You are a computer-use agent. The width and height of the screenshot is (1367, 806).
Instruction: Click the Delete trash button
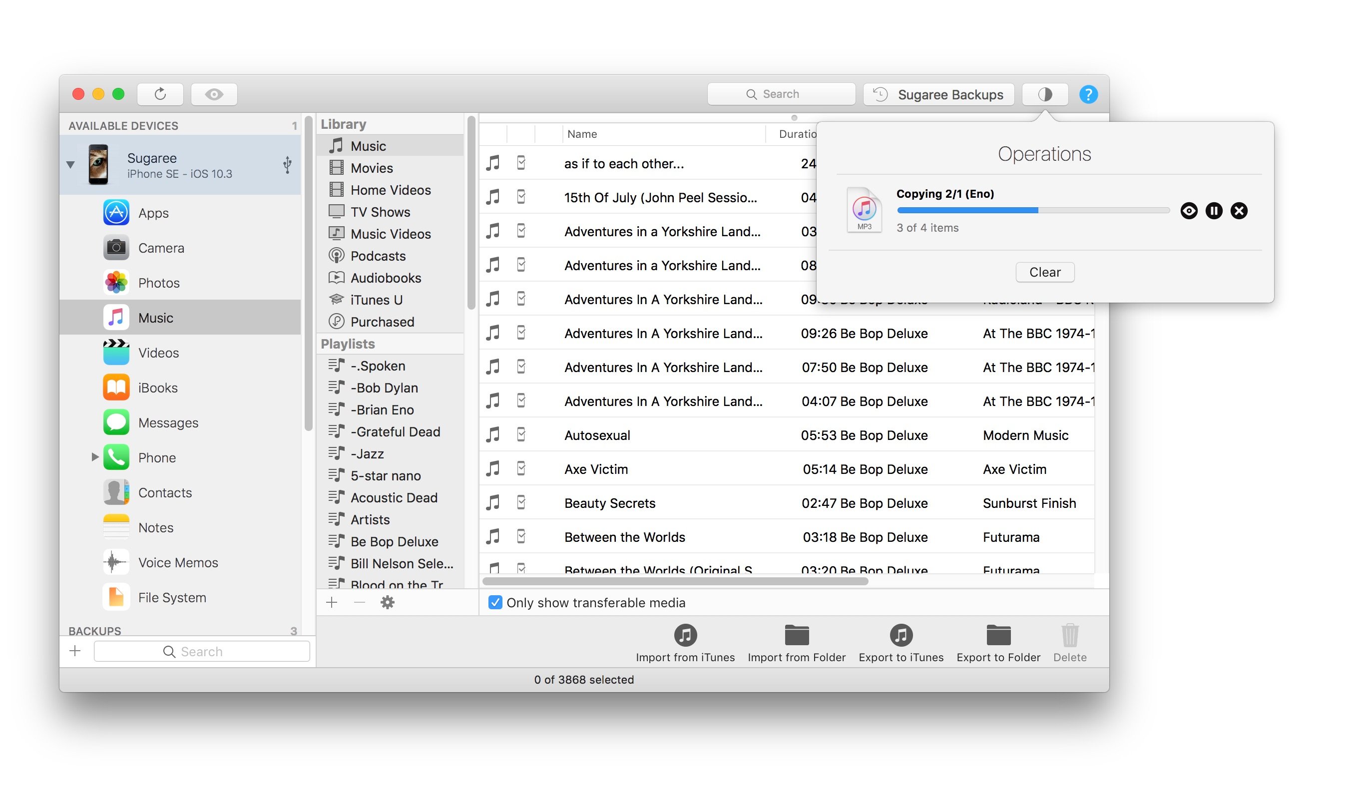[1070, 644]
